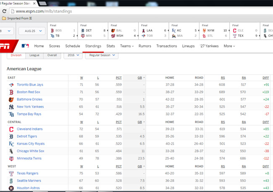Screen dimensions: 273x192
Task: Open the KC vs MIA final score card
Action: 184,31
